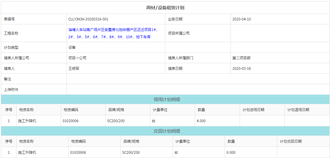Select the business date 2020-04-10

pyautogui.click(x=241, y=19)
